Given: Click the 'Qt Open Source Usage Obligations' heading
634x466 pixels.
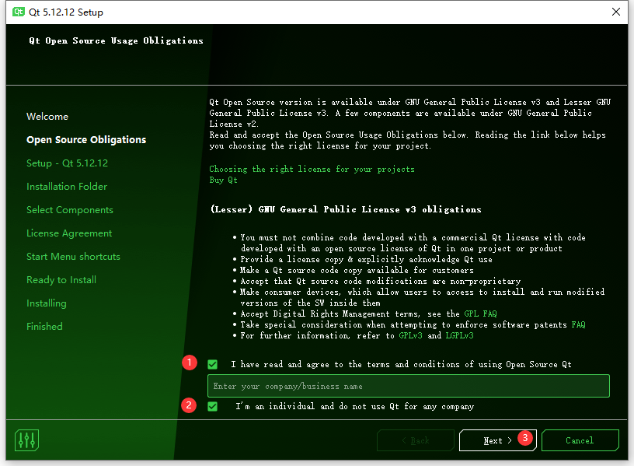Looking at the screenshot, I should point(116,40).
